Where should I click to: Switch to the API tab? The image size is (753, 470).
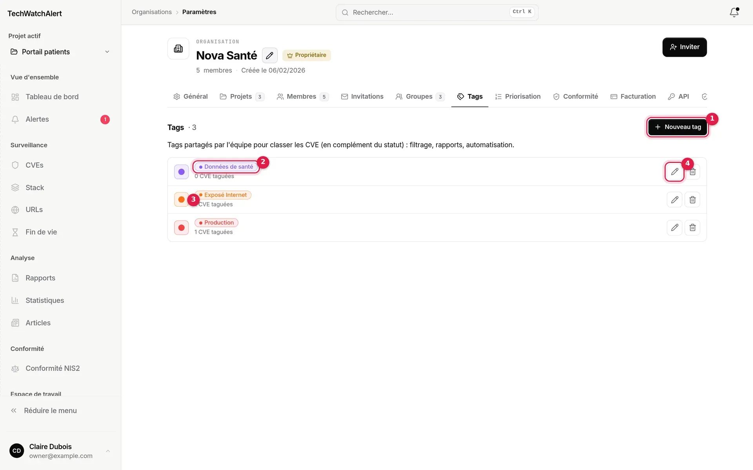pos(678,97)
